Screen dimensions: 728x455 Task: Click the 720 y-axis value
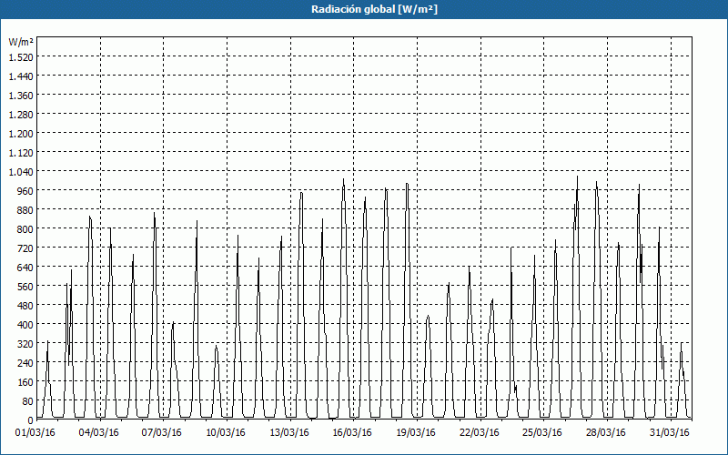(26, 248)
